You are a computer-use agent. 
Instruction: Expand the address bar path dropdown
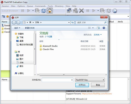pos(69,23)
